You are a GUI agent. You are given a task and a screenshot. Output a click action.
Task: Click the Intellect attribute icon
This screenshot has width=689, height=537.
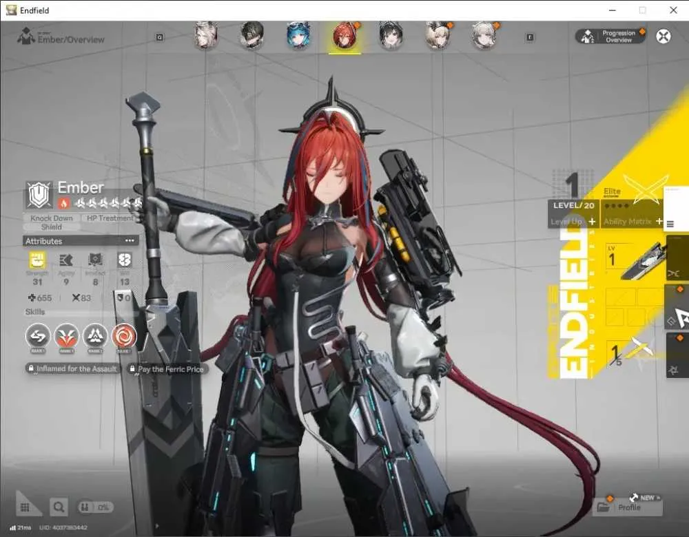95,260
